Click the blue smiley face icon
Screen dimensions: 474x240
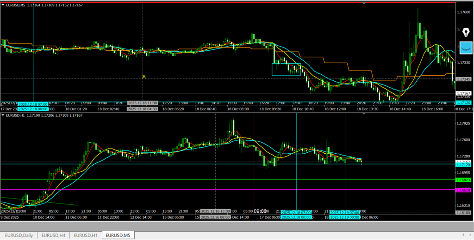coord(464,46)
